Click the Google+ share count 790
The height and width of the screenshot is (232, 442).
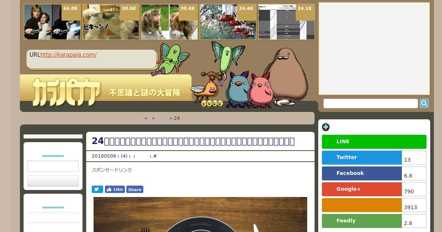414,190
